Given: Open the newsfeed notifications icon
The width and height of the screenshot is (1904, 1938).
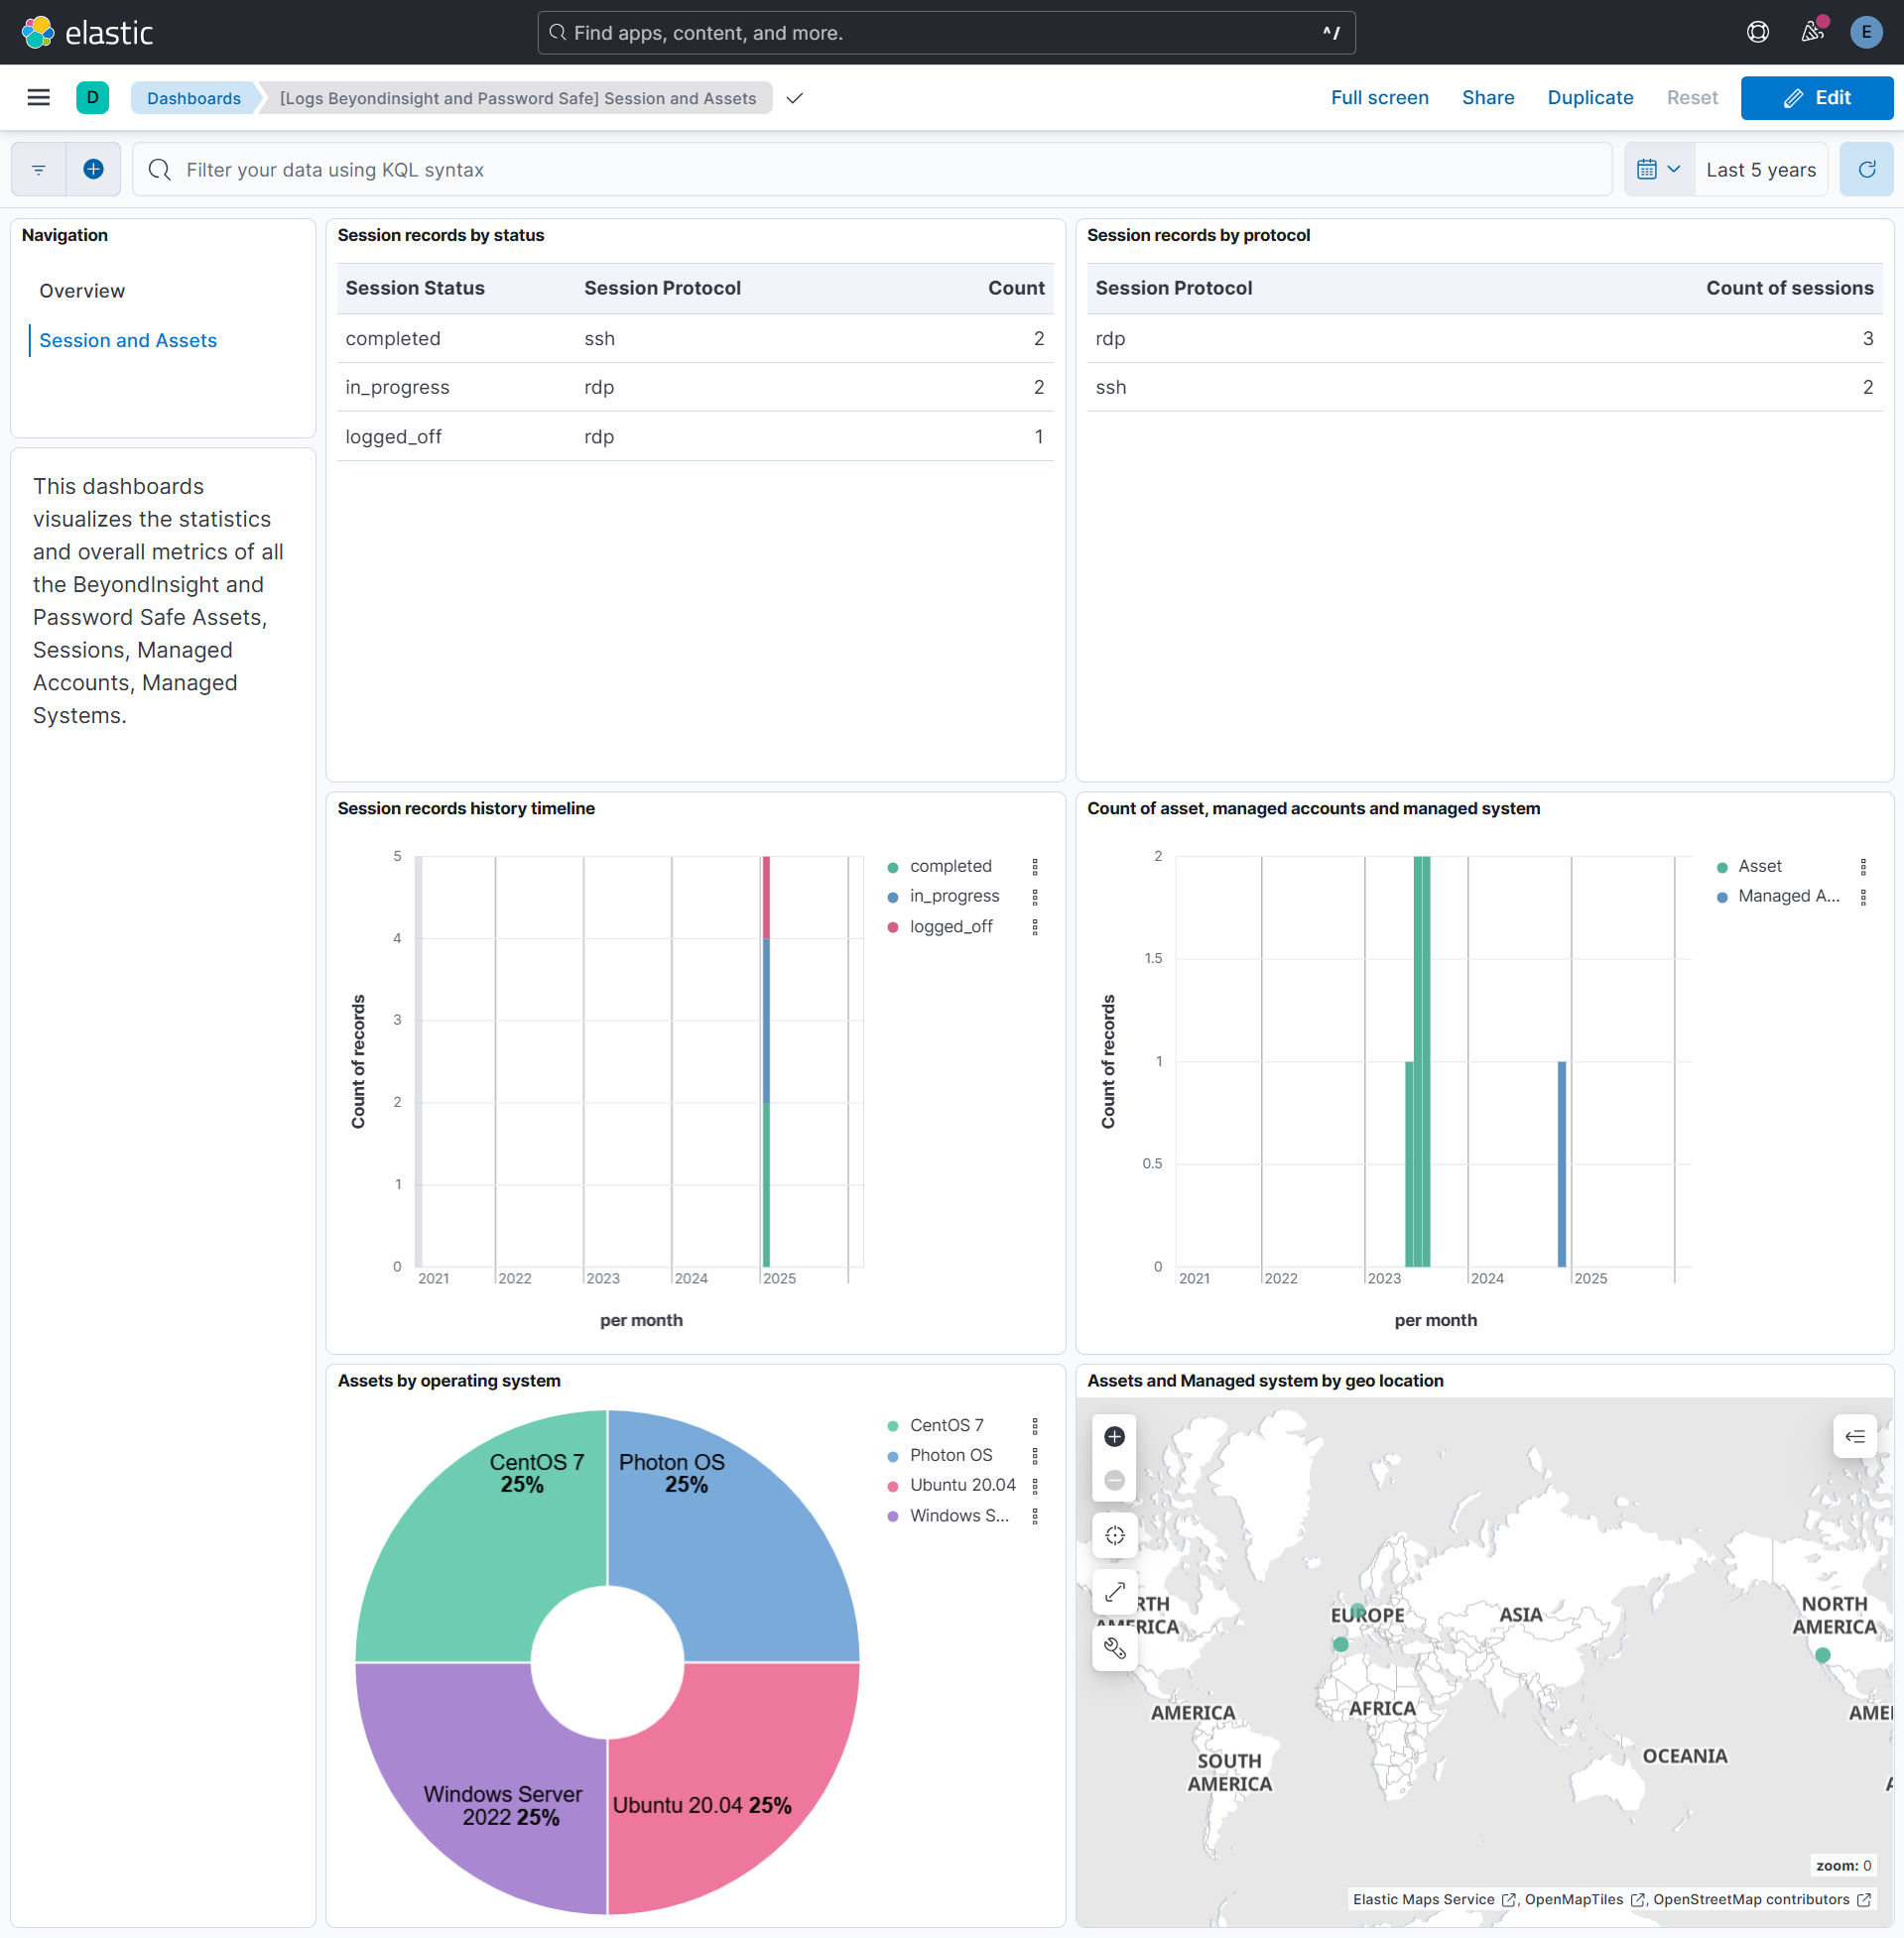Looking at the screenshot, I should coord(1812,32).
